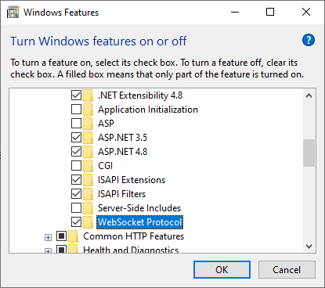Uncheck the ASP.NET 3.5 checkbox

pos(76,138)
